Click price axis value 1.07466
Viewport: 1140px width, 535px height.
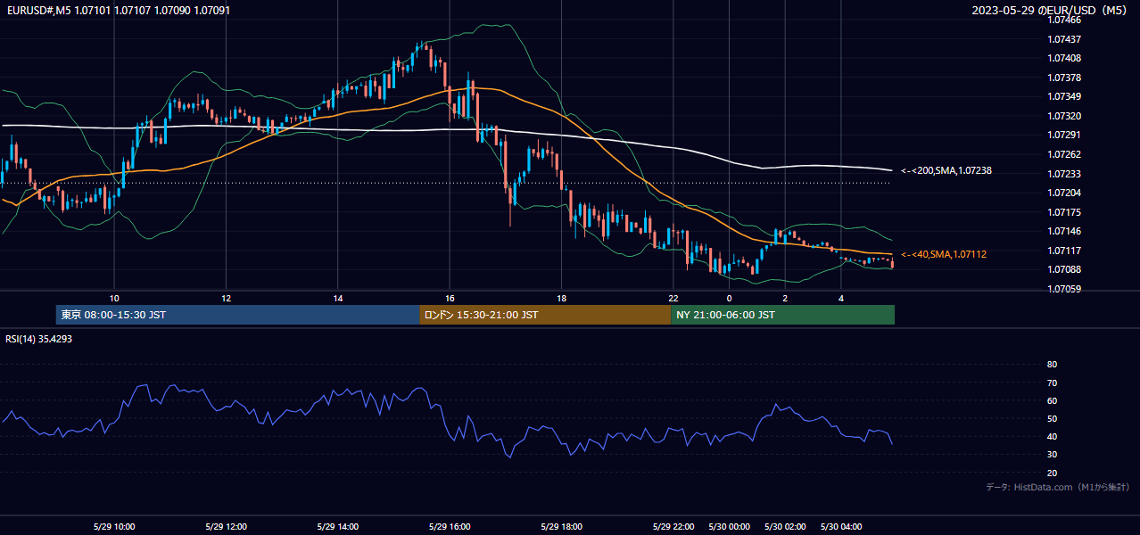1064,20
